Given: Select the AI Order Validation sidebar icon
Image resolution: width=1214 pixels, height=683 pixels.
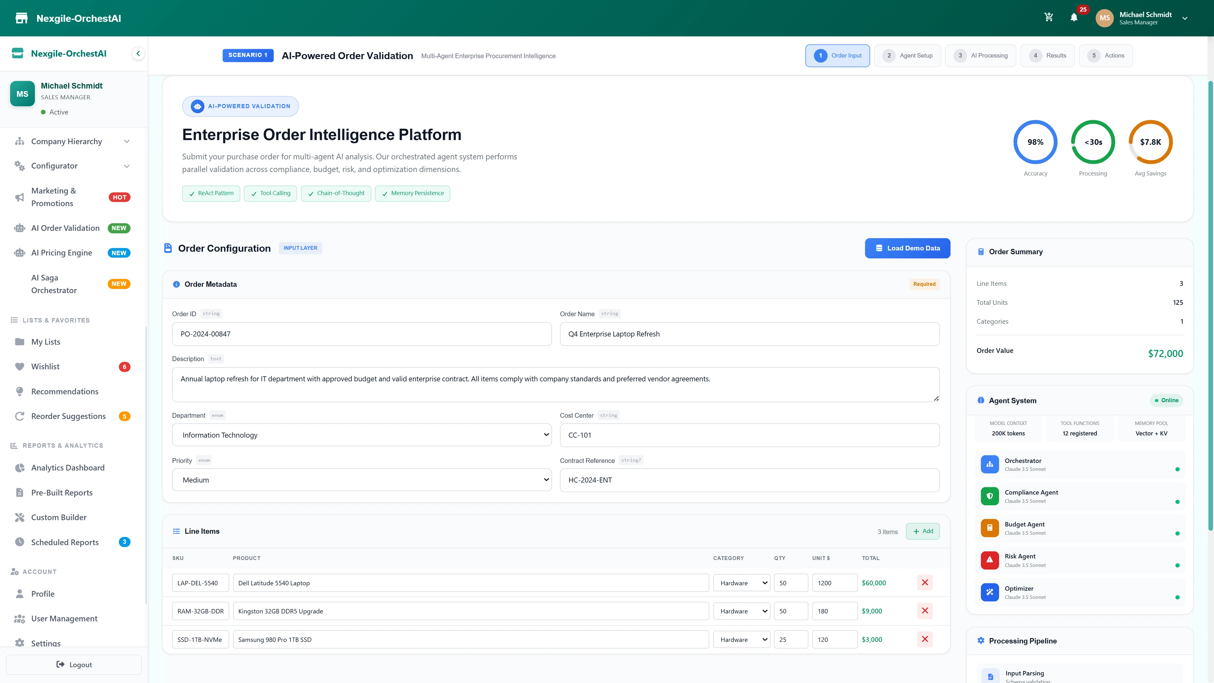Looking at the screenshot, I should click(x=19, y=228).
